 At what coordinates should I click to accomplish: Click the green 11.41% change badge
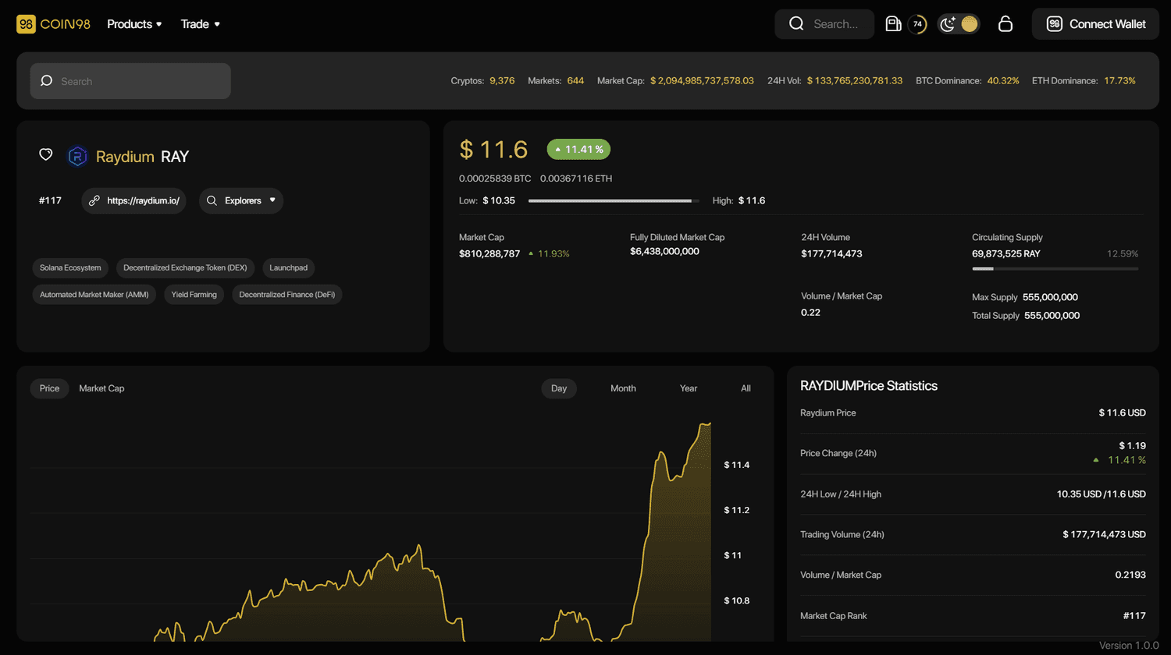578,149
